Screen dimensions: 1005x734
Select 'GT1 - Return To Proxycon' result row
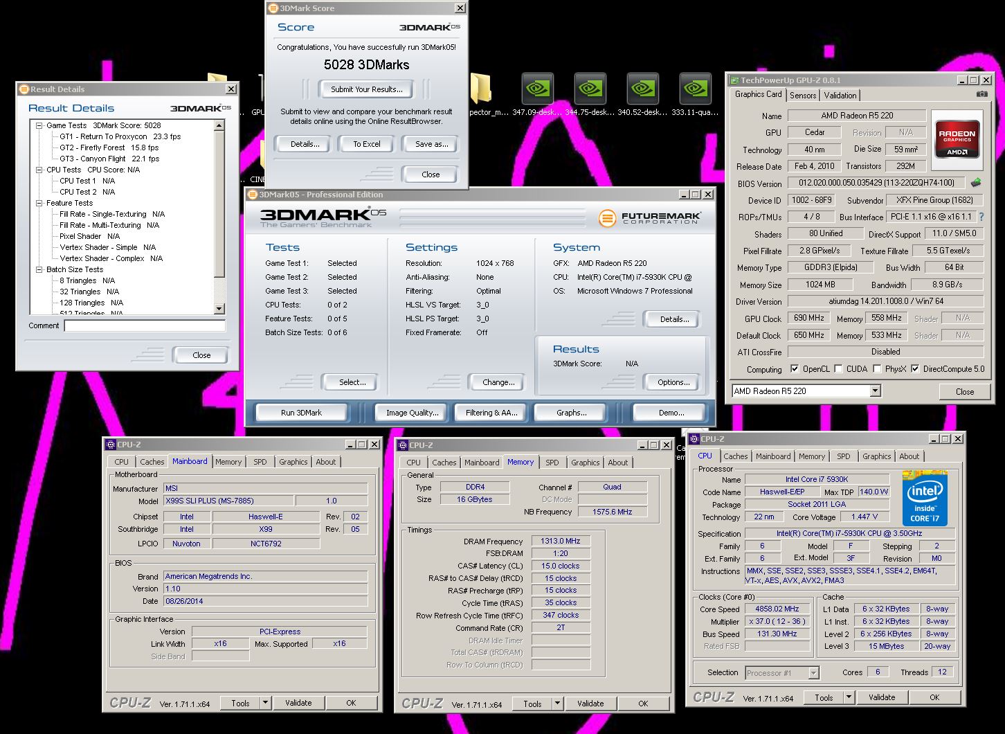(120, 136)
